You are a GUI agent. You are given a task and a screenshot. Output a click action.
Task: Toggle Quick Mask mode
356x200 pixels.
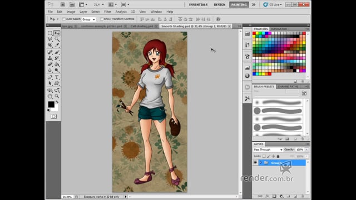click(x=53, y=117)
